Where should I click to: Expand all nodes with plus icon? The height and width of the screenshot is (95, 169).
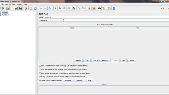[x=41, y=8]
